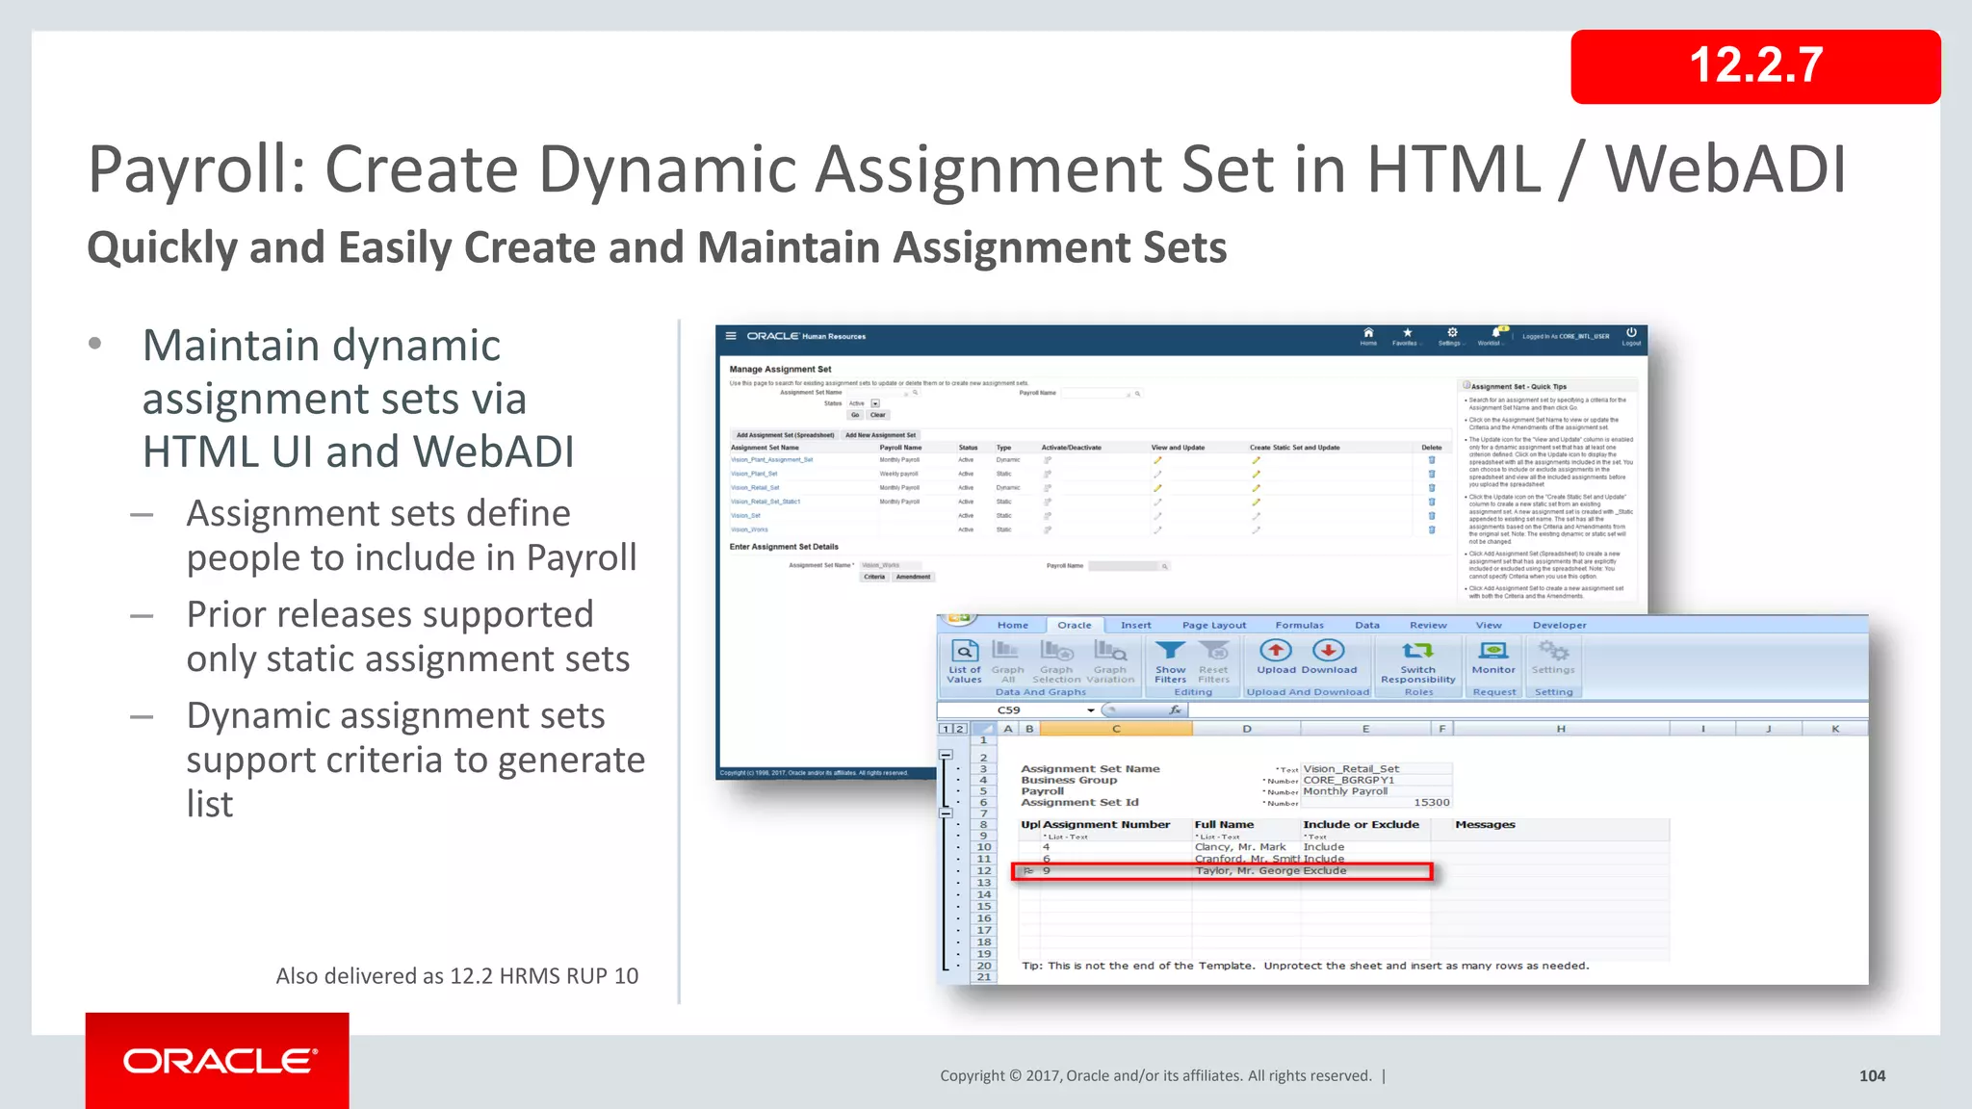Click cell containing Vision_Retail_Set
Viewport: 1972px width, 1109px height.
click(x=1376, y=768)
